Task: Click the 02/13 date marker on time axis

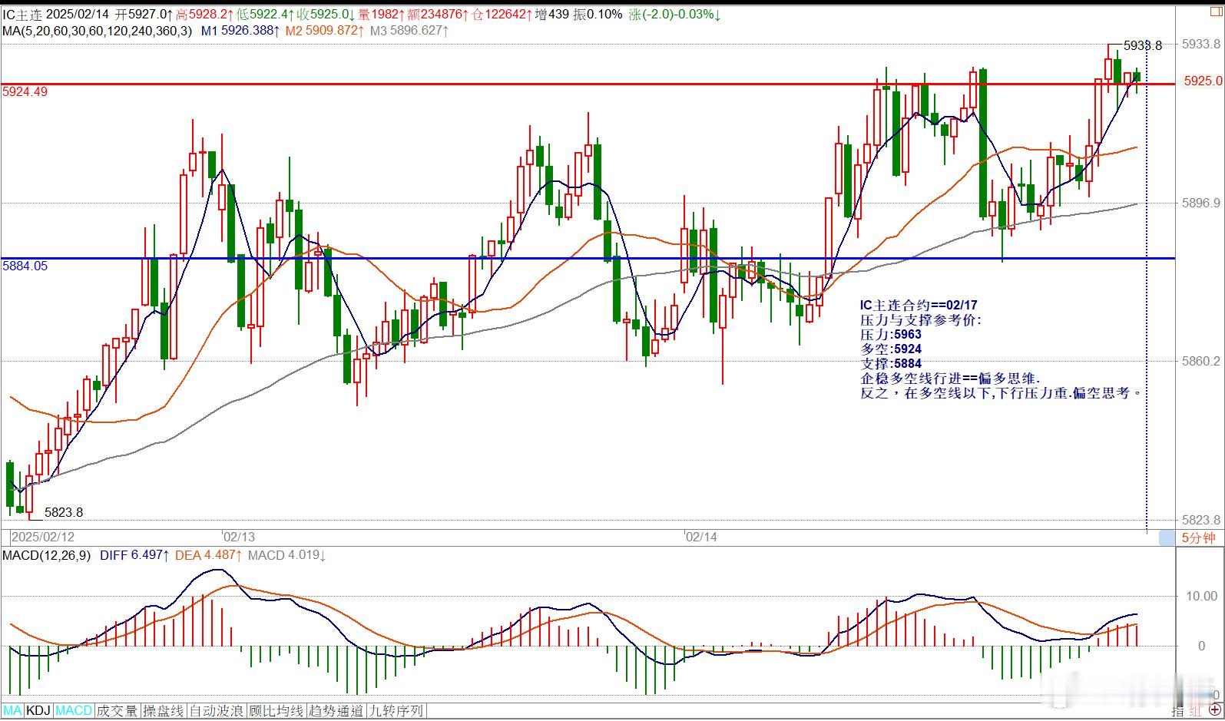Action: point(239,537)
